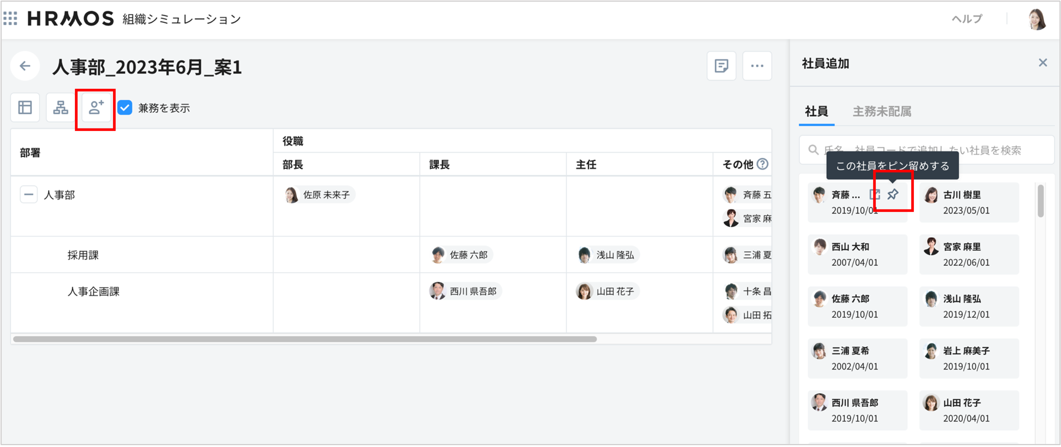Uncheck the 兼務を表示 checkbox
Image resolution: width=1061 pixels, height=447 pixels.
(125, 108)
